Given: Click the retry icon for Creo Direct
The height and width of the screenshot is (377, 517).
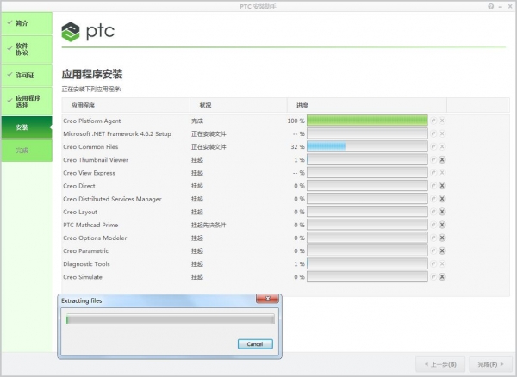Looking at the screenshot, I should coord(433,186).
